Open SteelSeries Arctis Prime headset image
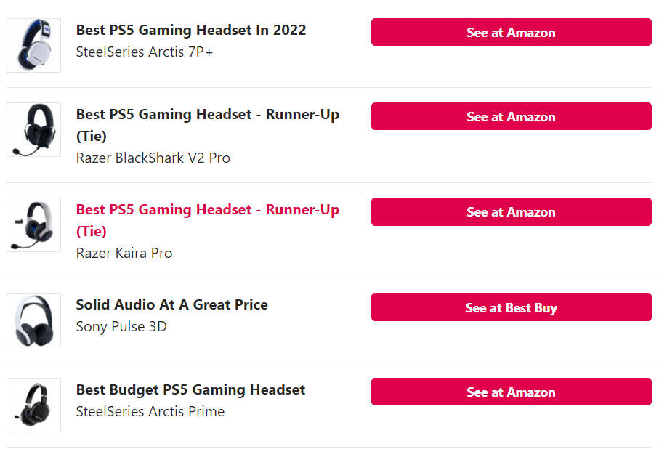The width and height of the screenshot is (667, 449). (33, 405)
